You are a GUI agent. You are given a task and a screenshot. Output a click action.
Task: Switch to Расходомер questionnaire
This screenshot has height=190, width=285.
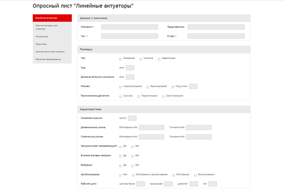(x=52, y=36)
